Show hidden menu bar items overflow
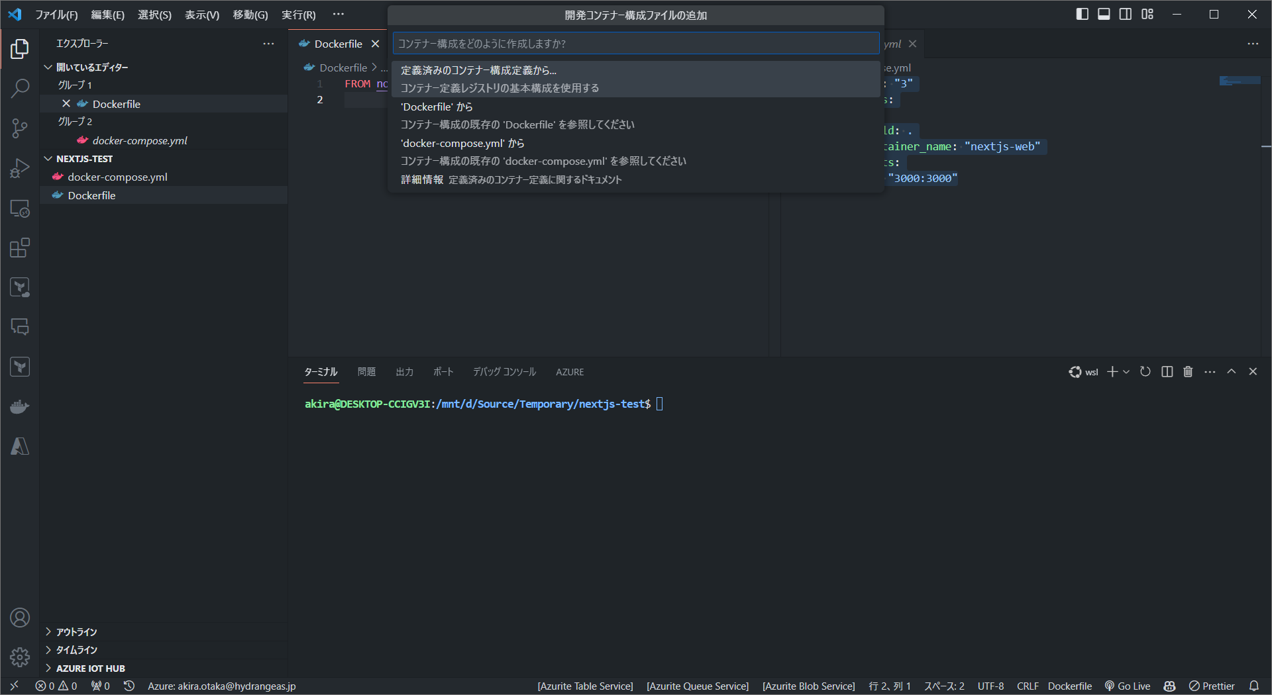Screen dimensions: 1272x695 click(x=339, y=15)
